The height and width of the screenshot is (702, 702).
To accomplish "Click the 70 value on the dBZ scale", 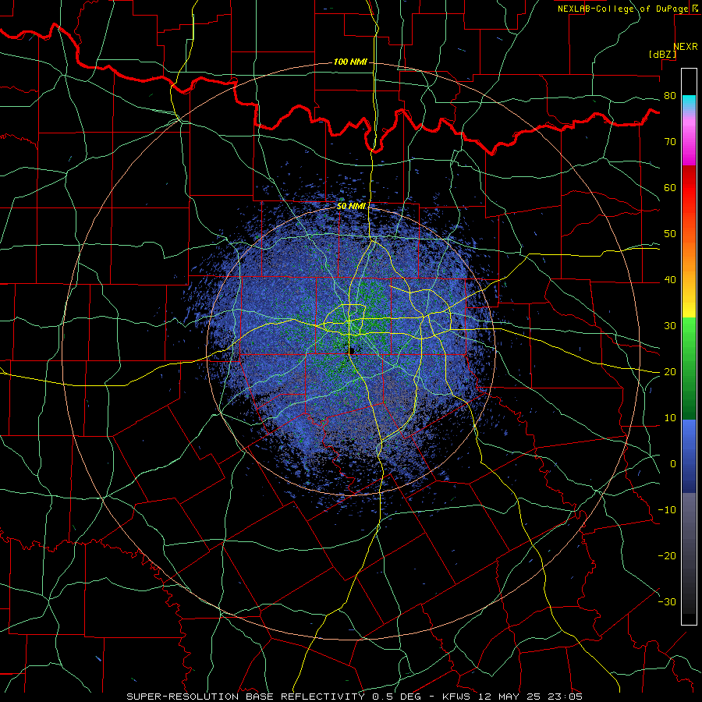I will 670,141.
